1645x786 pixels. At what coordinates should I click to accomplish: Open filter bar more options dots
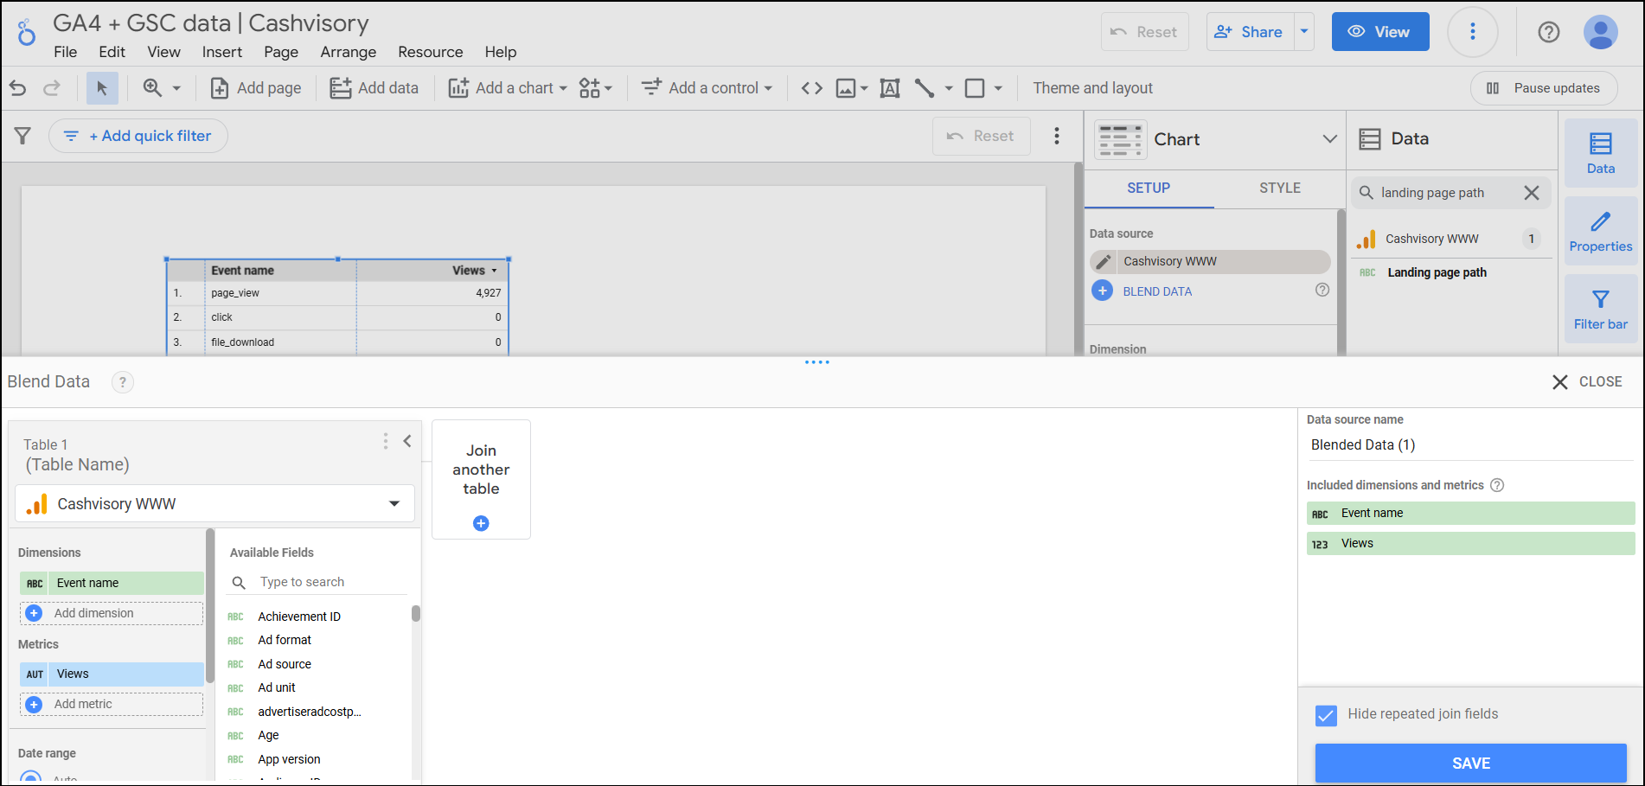(1057, 136)
